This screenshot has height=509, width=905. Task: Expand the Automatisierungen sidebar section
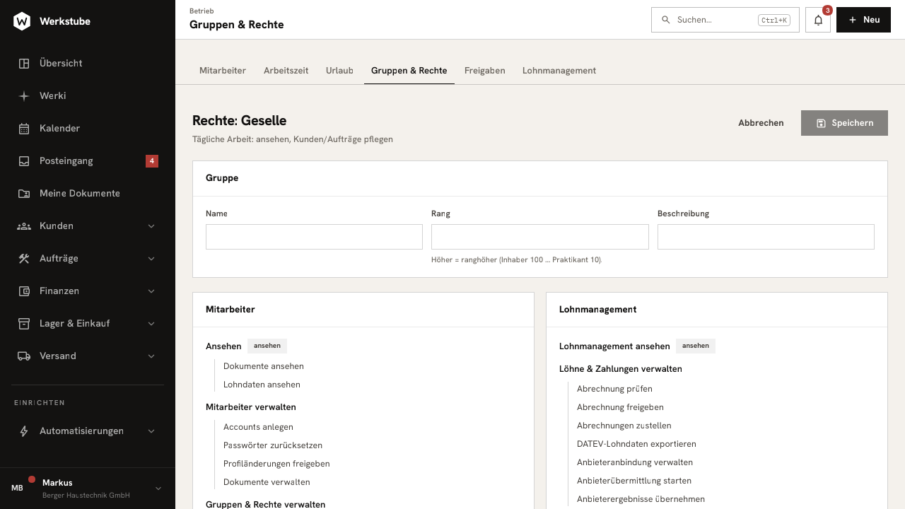(151, 431)
